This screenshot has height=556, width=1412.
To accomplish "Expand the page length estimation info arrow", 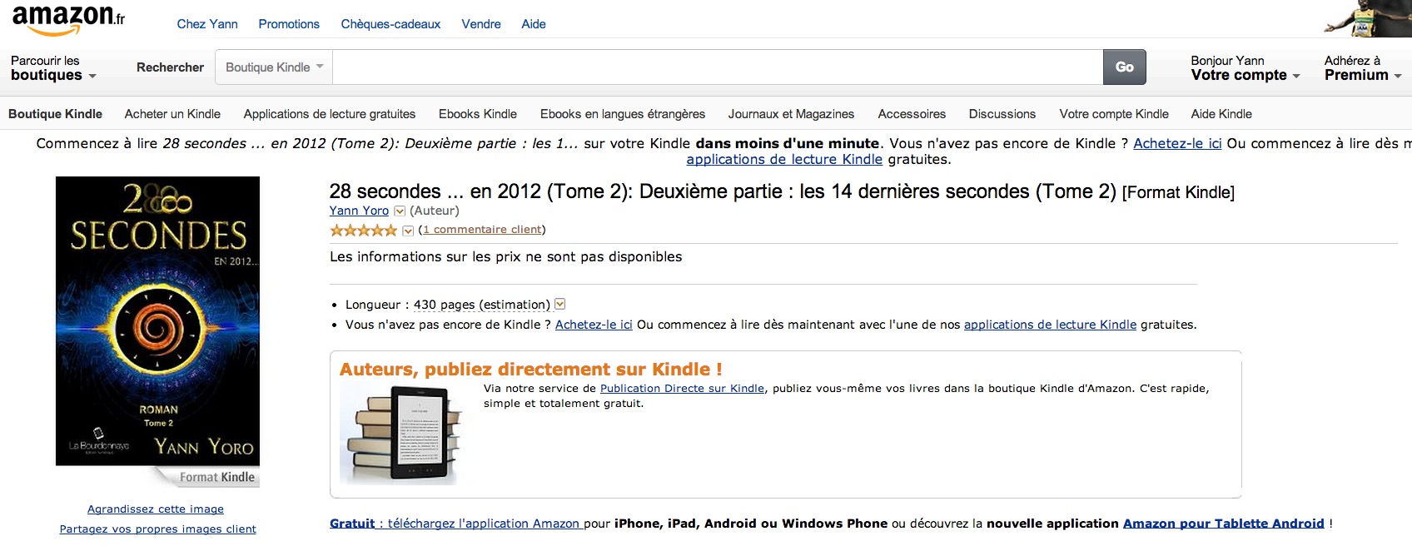I will point(560,305).
